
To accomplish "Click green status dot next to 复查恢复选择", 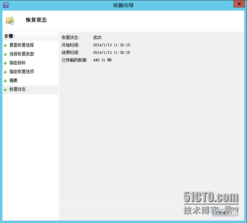I will click(x=5, y=46).
